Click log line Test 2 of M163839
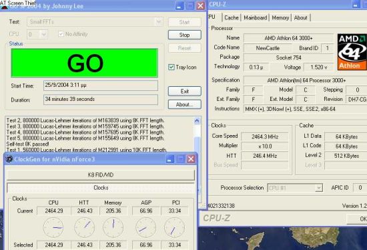This screenshot has height=250, width=367. pyautogui.click(x=85, y=120)
